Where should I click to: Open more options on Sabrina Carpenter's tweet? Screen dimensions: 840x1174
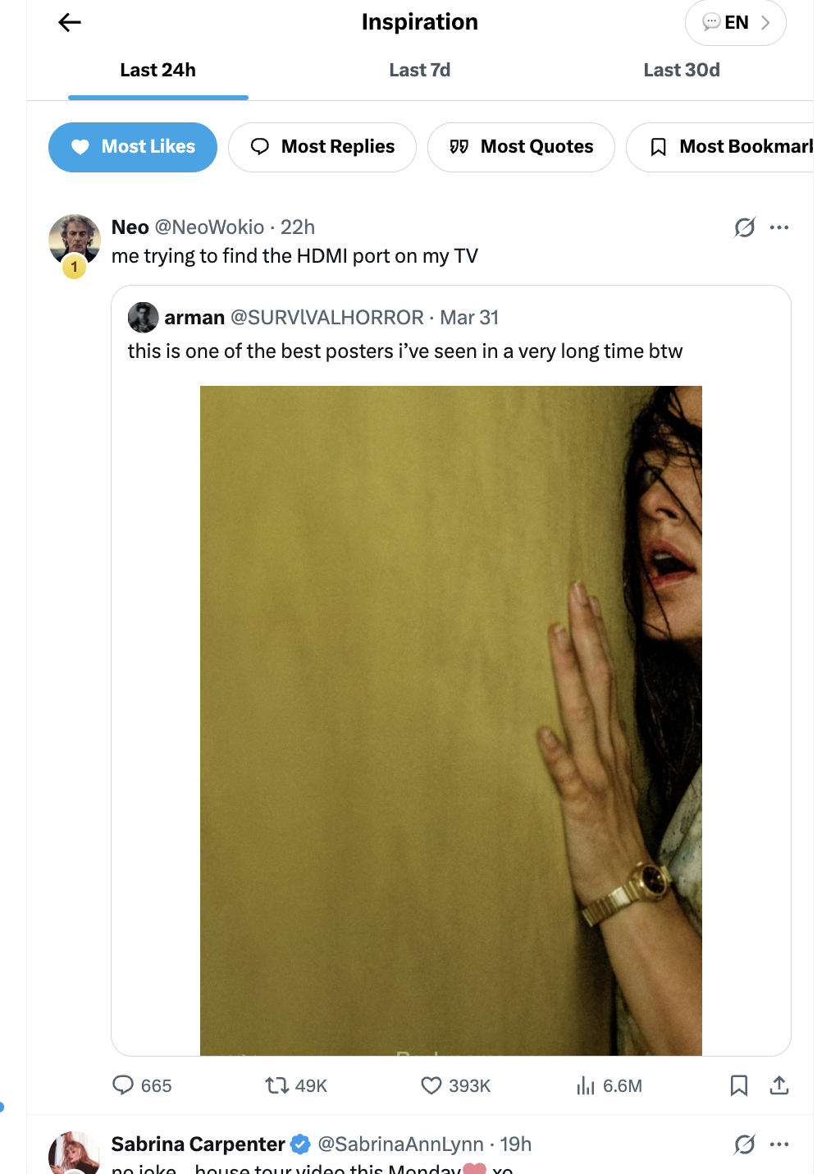click(779, 1144)
